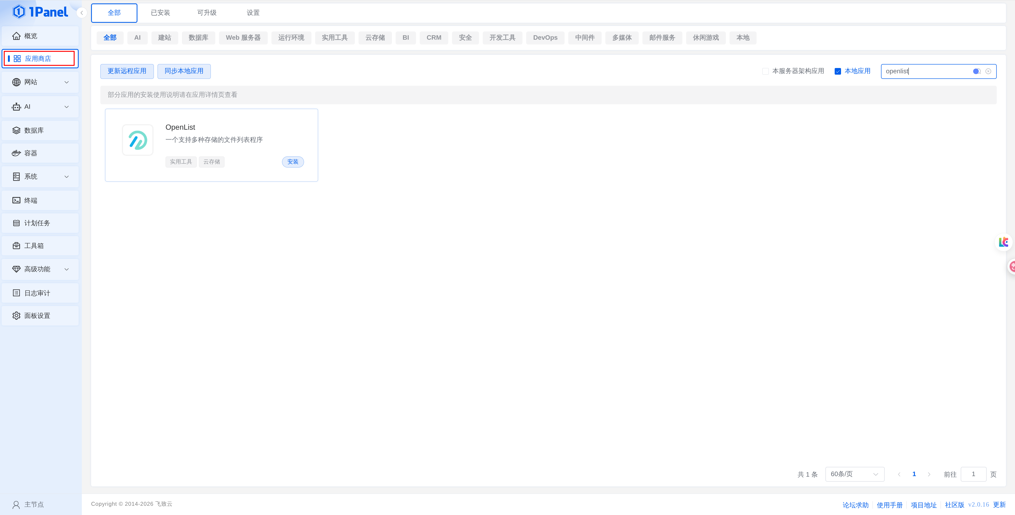Open the 设置 tab

pos(253,13)
